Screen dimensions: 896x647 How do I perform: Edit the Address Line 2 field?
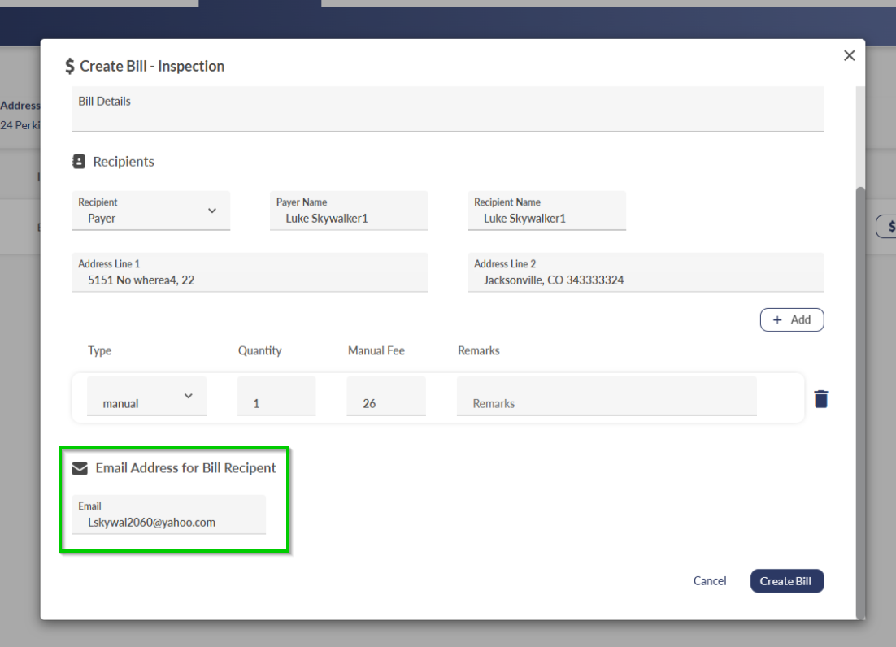point(646,273)
